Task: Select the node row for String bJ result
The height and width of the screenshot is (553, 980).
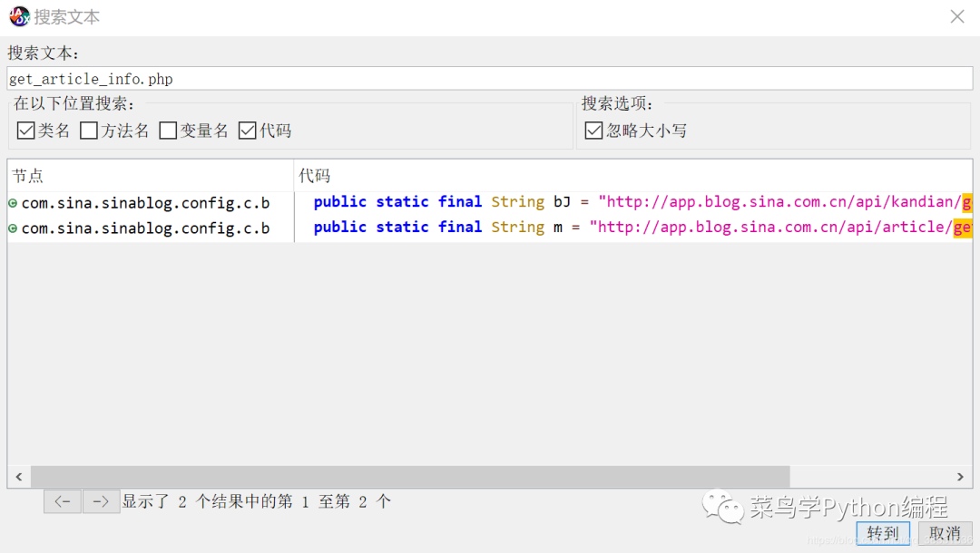Action: coord(150,203)
